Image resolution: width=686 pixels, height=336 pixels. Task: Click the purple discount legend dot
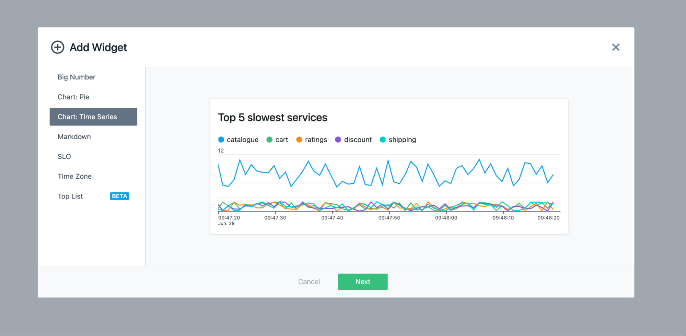[338, 140]
